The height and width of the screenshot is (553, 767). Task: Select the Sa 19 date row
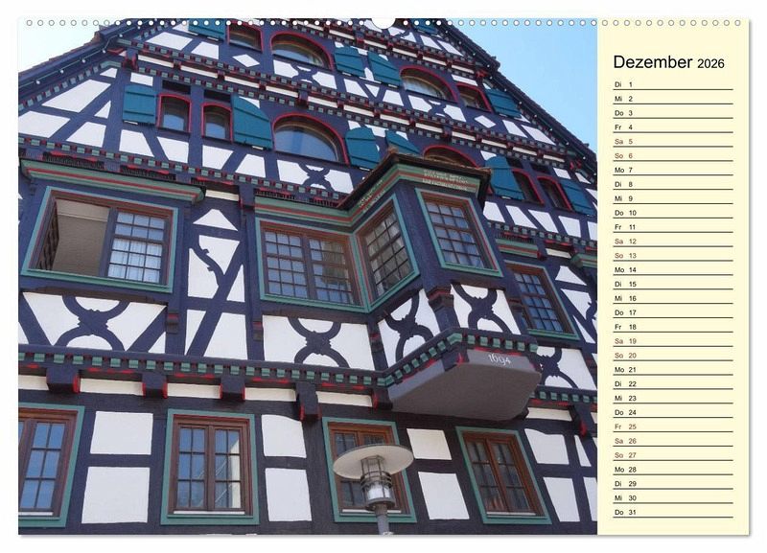click(x=673, y=341)
